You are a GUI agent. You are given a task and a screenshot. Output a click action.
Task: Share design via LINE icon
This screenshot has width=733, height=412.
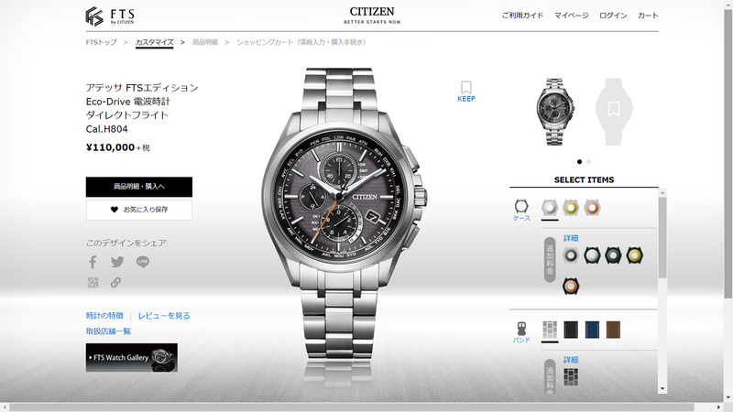[x=143, y=262]
